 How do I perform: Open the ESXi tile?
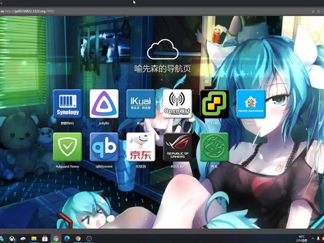[214, 104]
